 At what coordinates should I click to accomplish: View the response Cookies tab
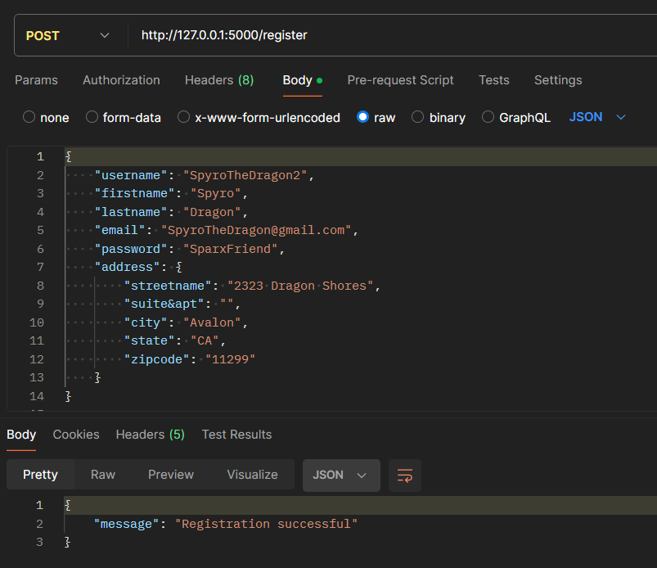point(76,435)
